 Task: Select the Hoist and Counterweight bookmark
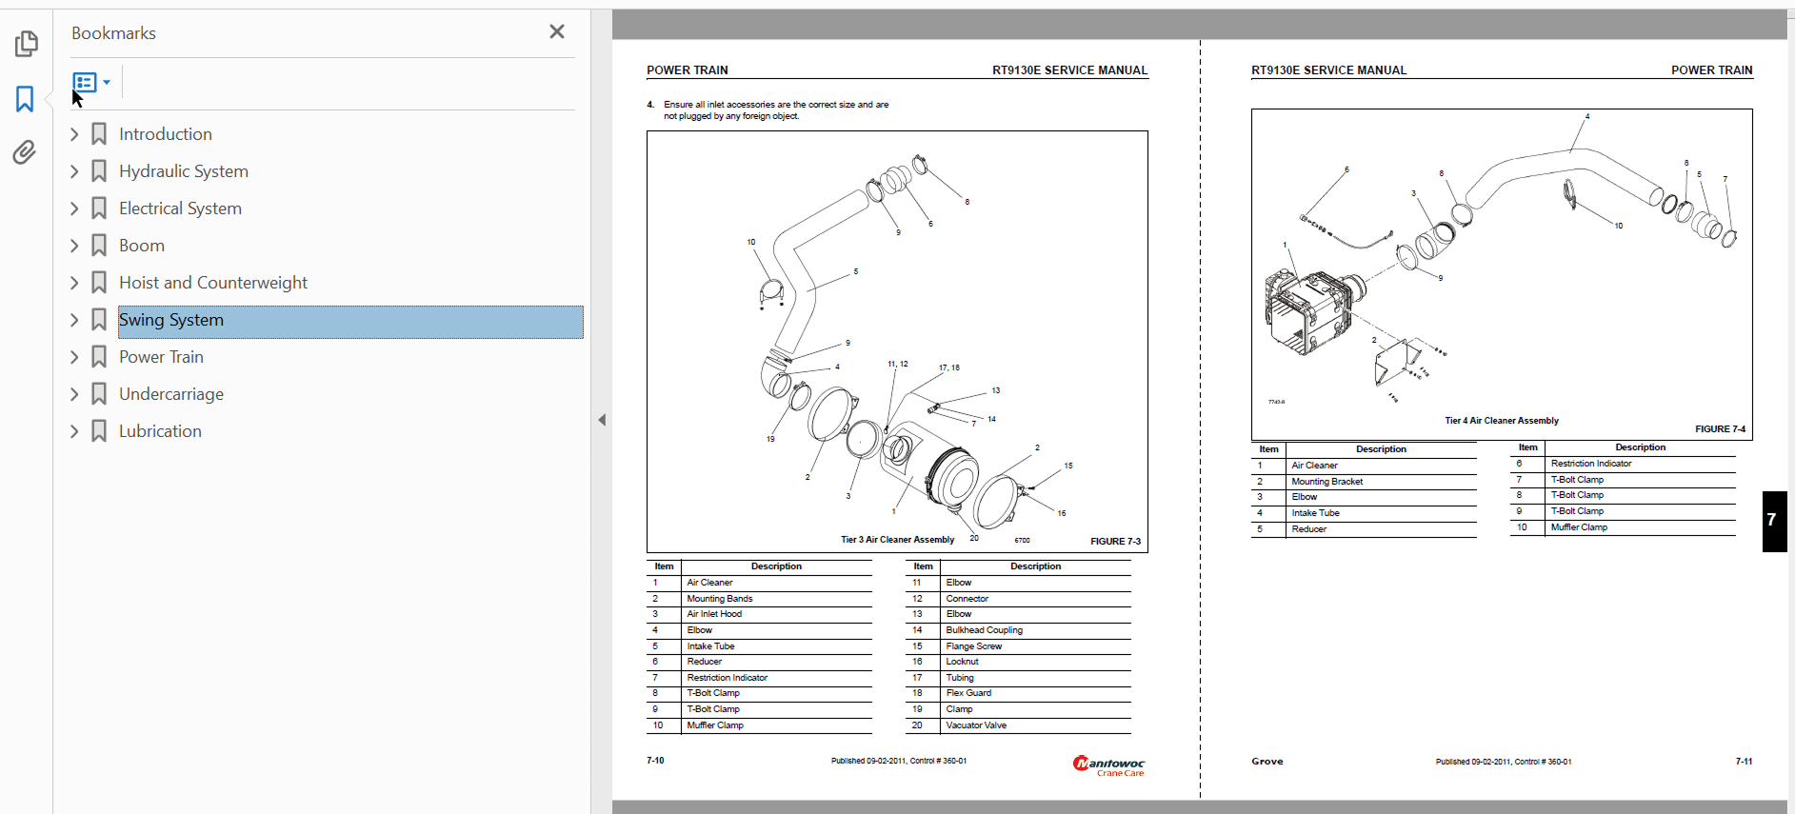(x=213, y=283)
